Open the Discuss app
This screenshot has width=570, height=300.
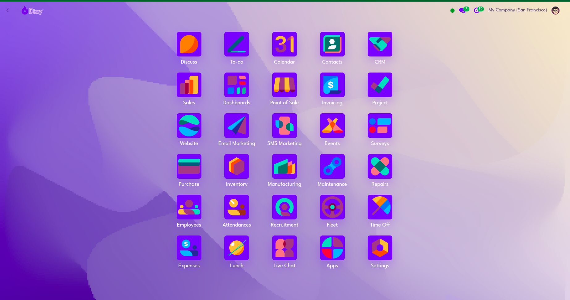(x=189, y=44)
